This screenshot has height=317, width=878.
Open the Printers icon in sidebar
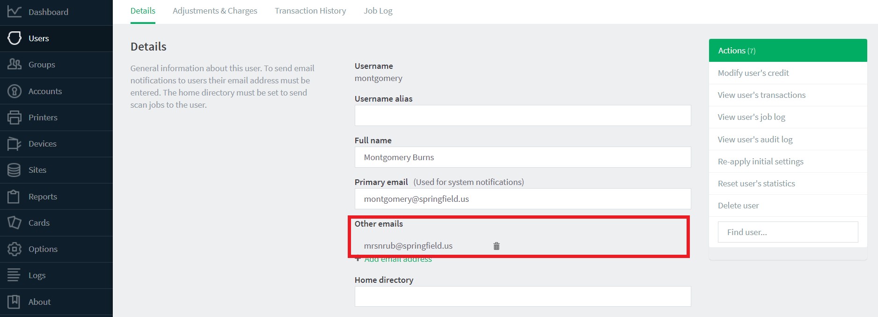[x=15, y=117]
